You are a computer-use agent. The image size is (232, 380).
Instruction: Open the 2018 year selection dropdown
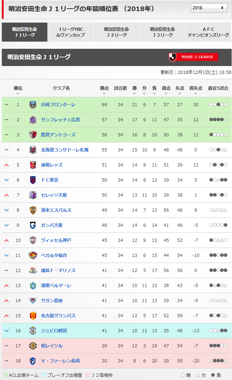tap(208, 8)
